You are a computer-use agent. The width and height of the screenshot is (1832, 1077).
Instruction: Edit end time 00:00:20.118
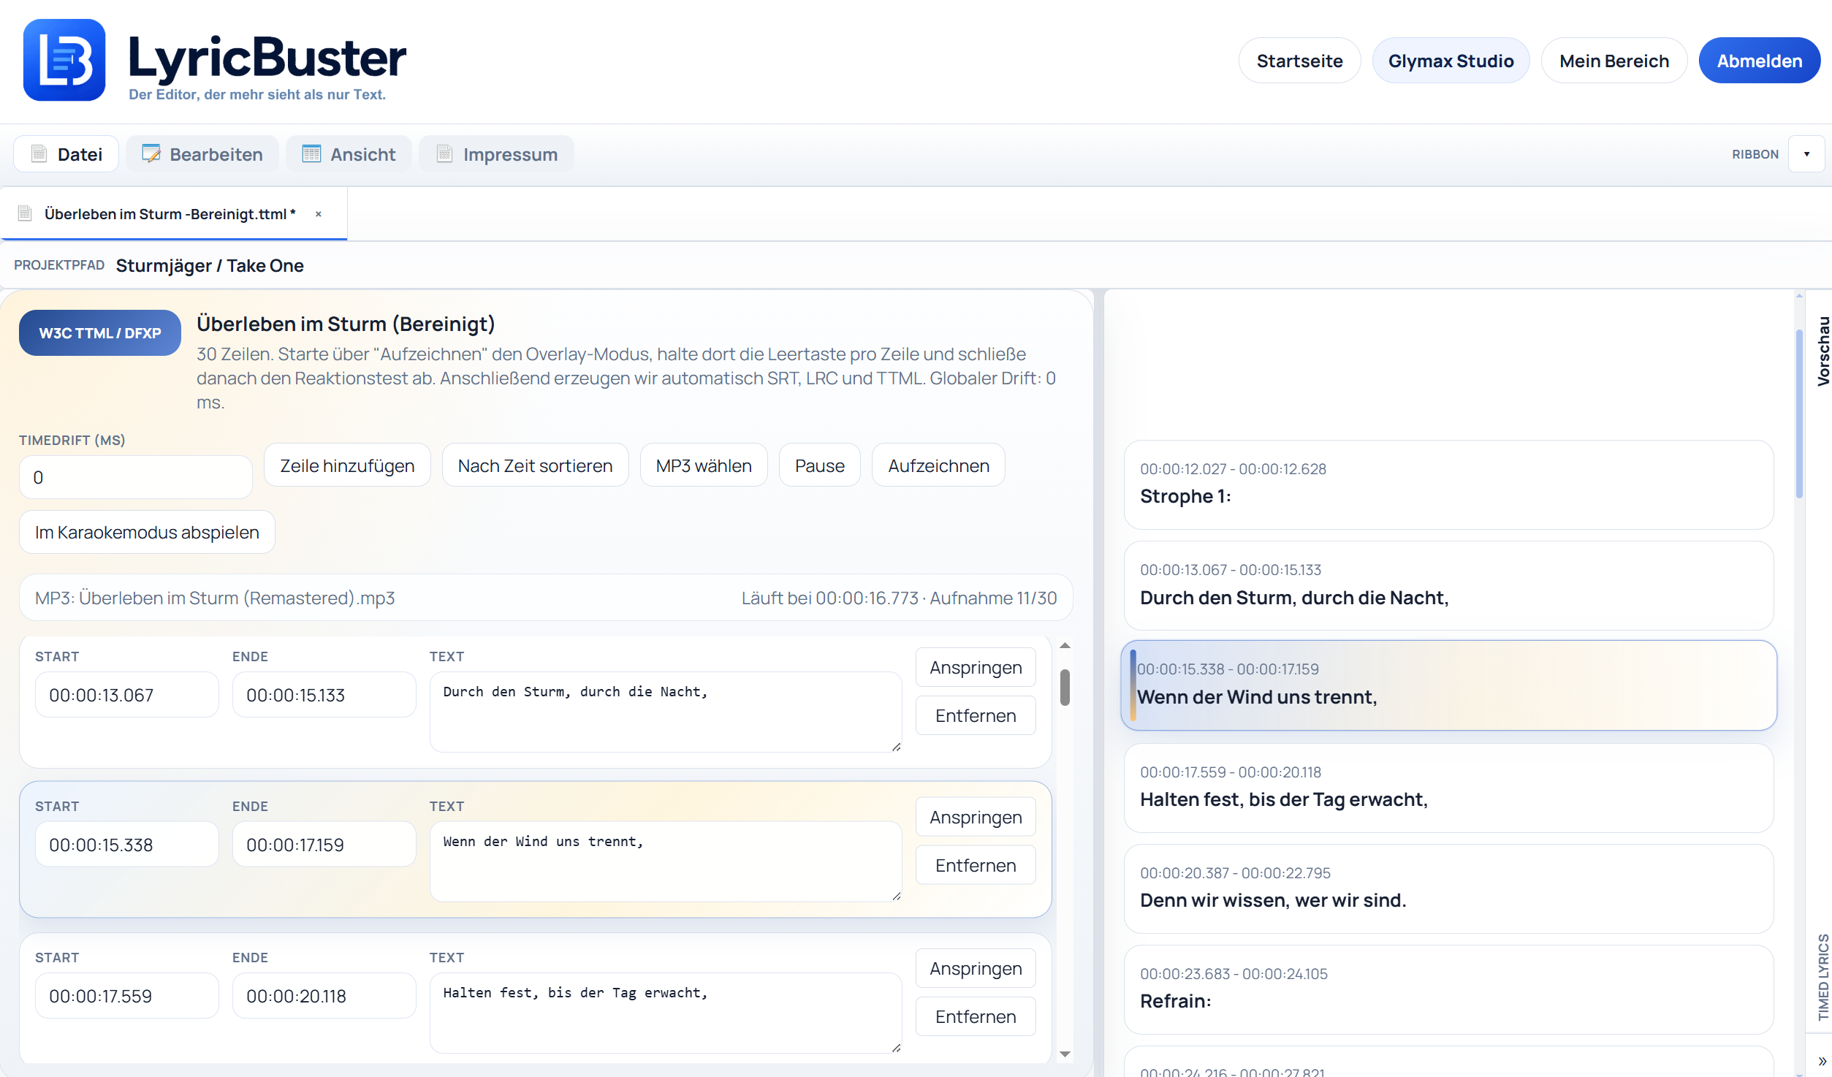pyautogui.click(x=324, y=996)
